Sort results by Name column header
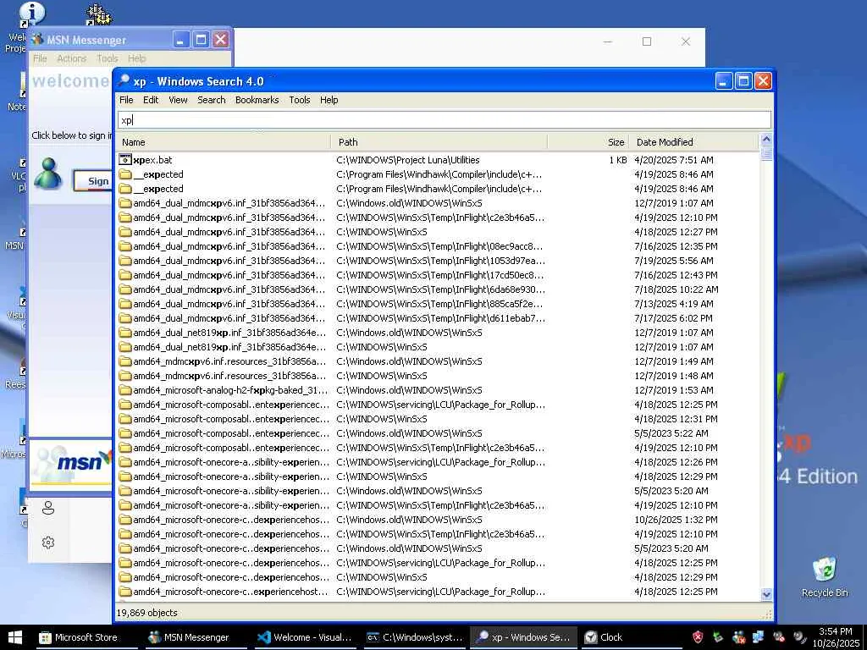The image size is (867, 650). coord(224,142)
